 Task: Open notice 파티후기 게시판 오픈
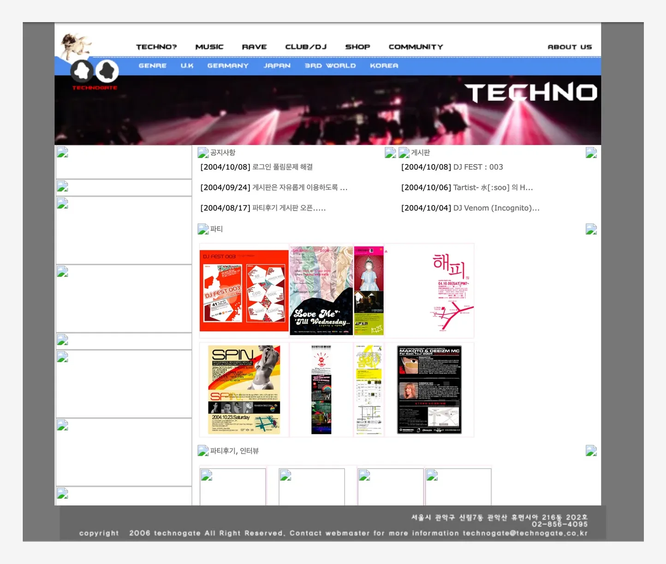tap(289, 208)
